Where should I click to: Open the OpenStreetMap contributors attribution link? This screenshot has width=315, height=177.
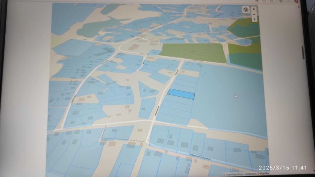[240, 174]
